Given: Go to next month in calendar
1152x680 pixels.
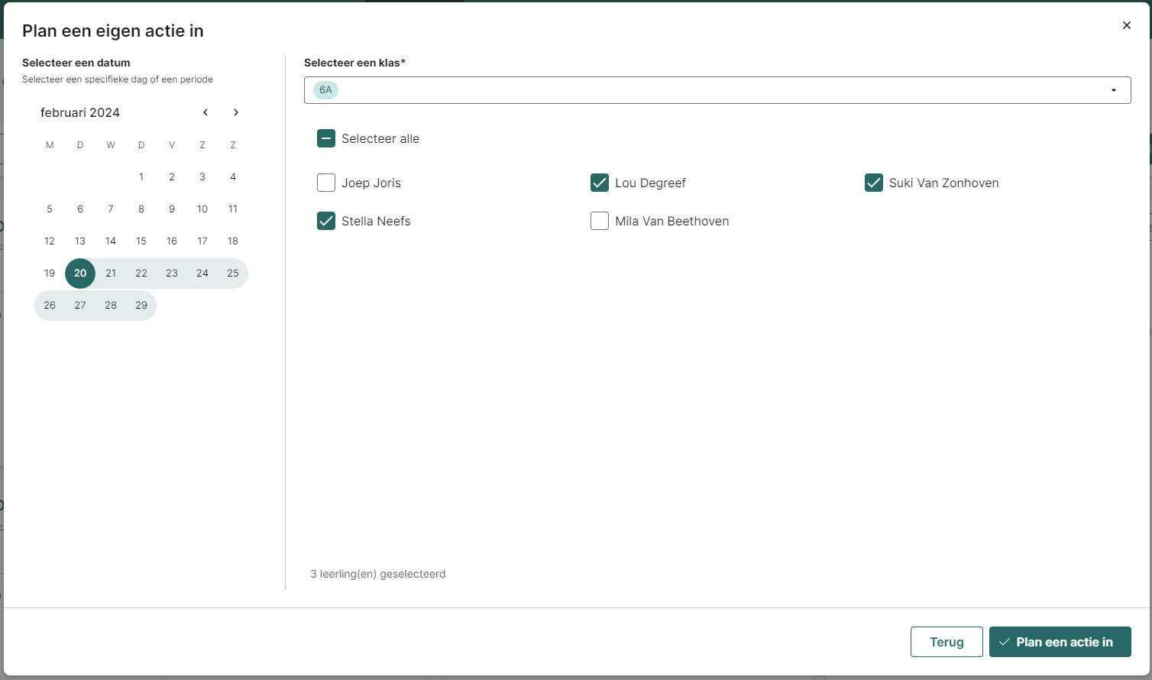Looking at the screenshot, I should pos(236,112).
